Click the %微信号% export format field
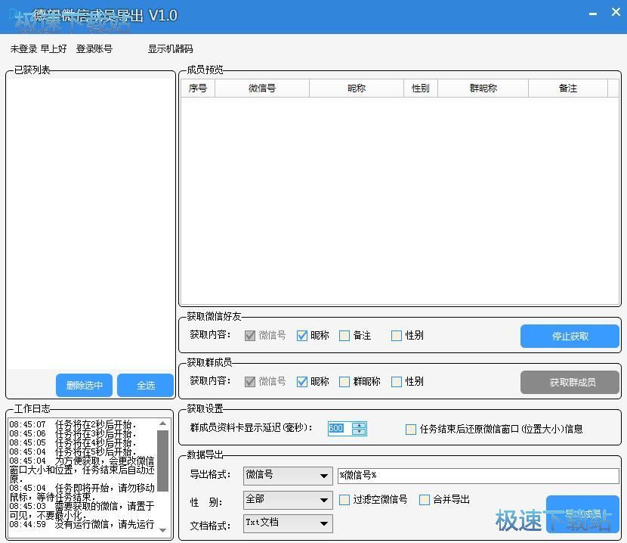627x543 pixels. pos(477,476)
